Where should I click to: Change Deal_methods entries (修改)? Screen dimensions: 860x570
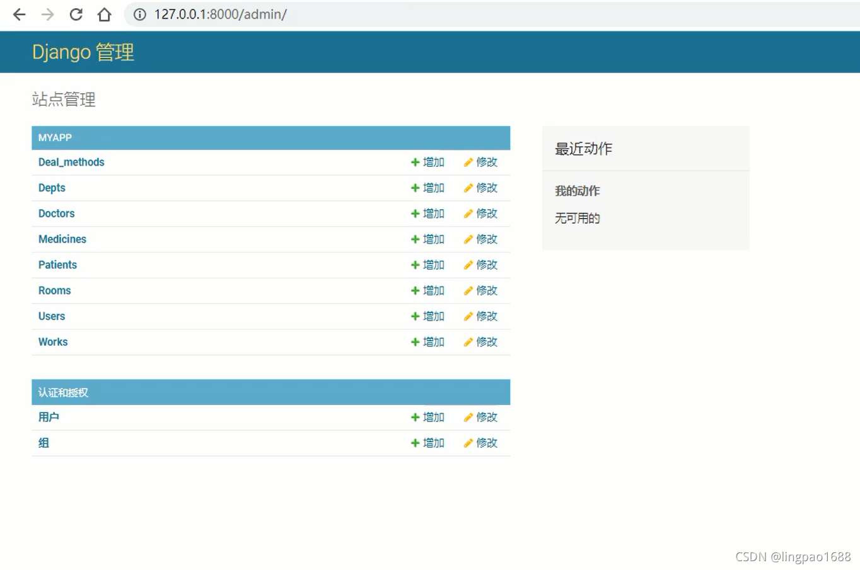[480, 162]
